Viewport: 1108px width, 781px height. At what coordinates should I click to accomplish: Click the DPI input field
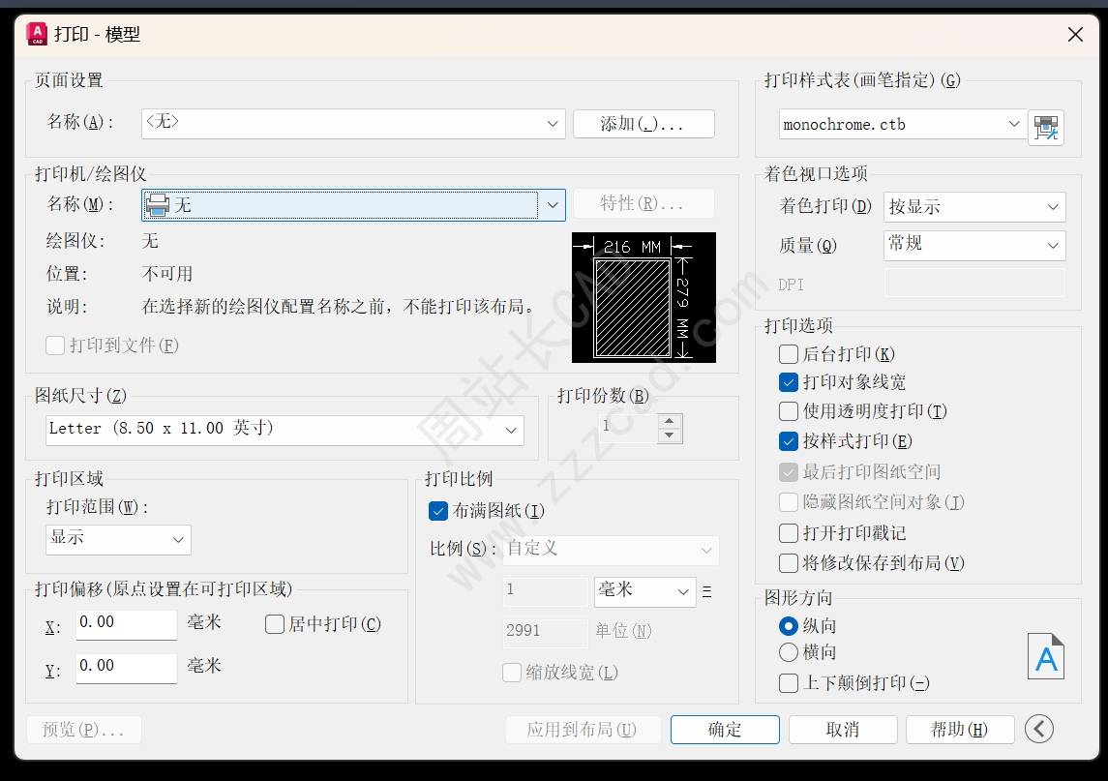[974, 284]
